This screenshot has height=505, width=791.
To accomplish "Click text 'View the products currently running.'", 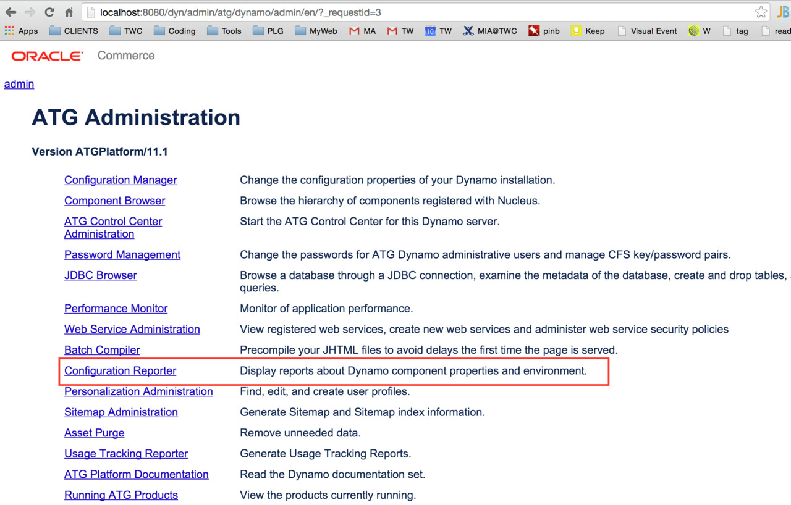I will pos(328,495).
